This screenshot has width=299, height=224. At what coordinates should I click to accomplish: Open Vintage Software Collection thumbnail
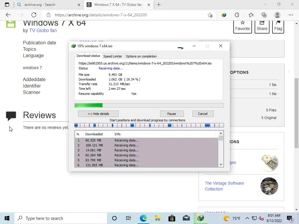tap(269, 186)
